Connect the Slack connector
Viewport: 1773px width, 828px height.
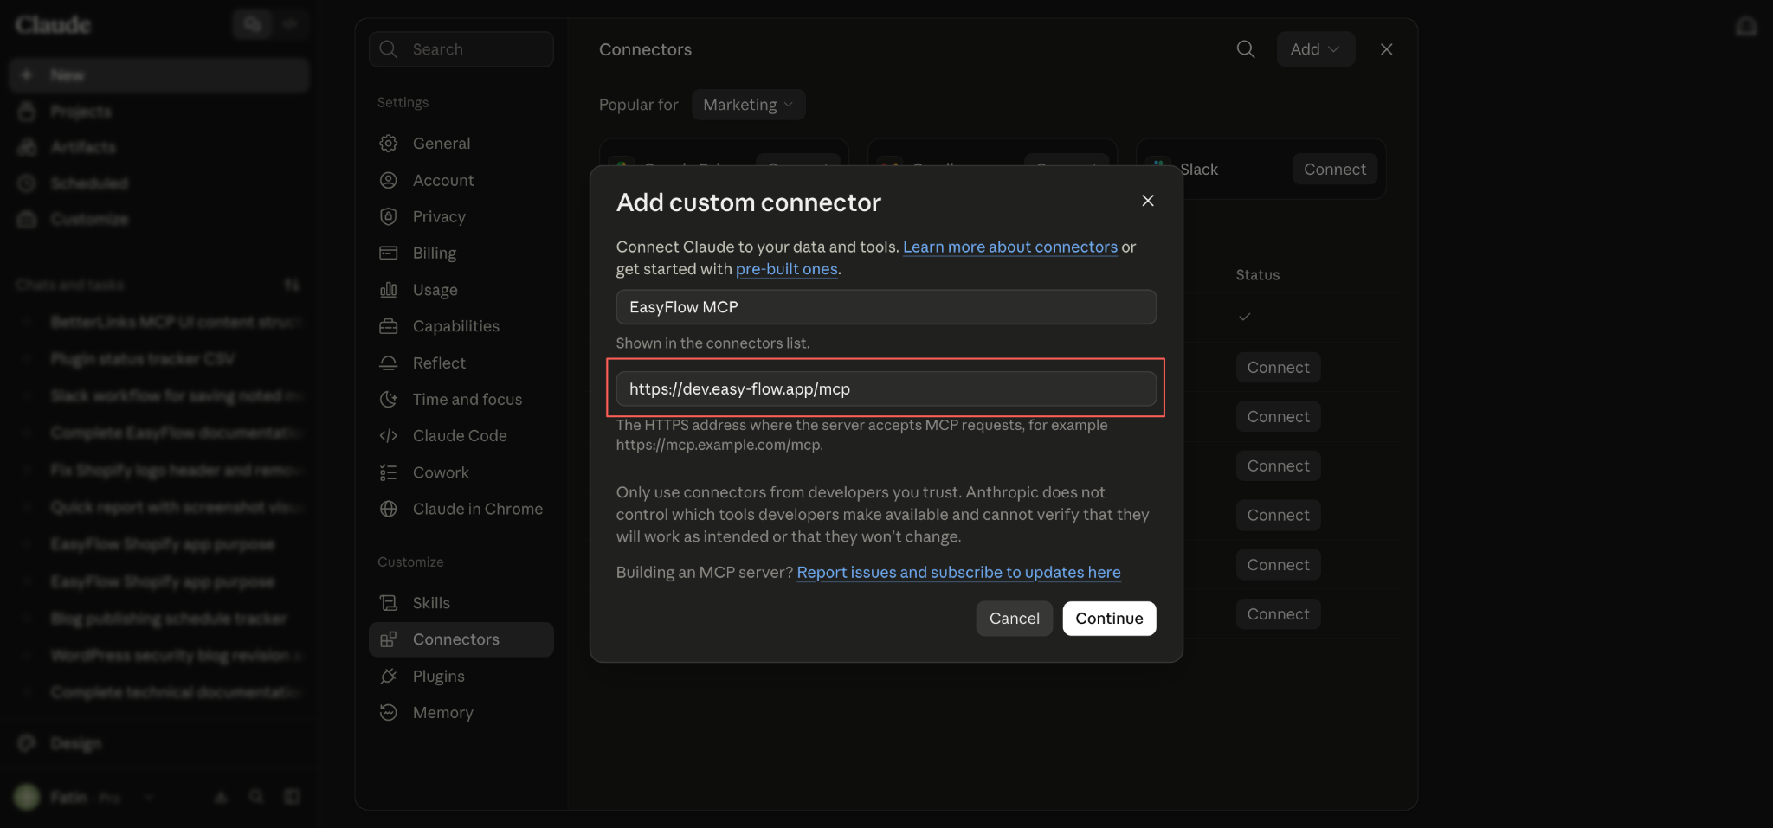click(x=1334, y=170)
